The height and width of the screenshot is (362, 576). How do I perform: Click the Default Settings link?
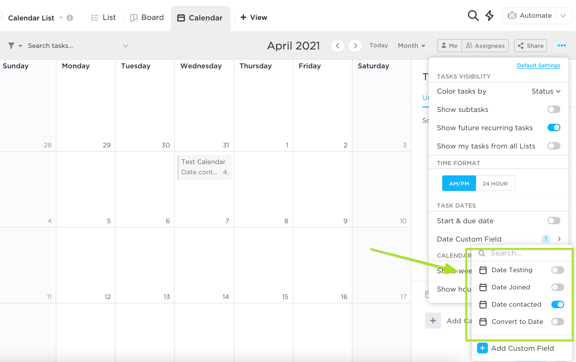[x=538, y=66]
